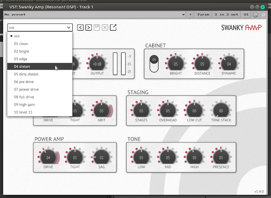The width and height of the screenshot is (271, 198).
Task: Select the 05 dirty distort preset
Action: coord(40,74)
